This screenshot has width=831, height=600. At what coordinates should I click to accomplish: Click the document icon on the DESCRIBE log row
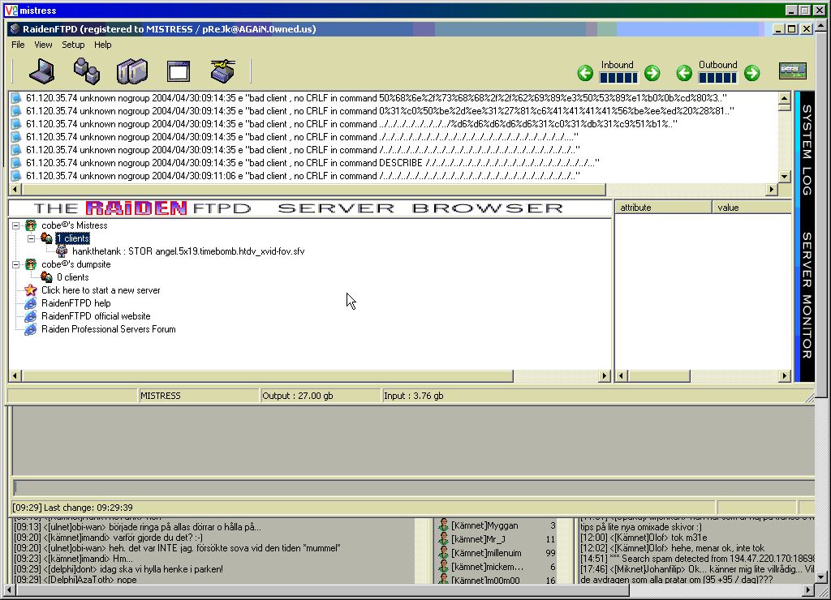click(16, 163)
